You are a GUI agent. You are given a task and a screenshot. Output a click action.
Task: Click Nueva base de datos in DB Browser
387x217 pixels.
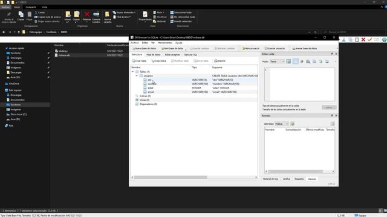[145, 48]
